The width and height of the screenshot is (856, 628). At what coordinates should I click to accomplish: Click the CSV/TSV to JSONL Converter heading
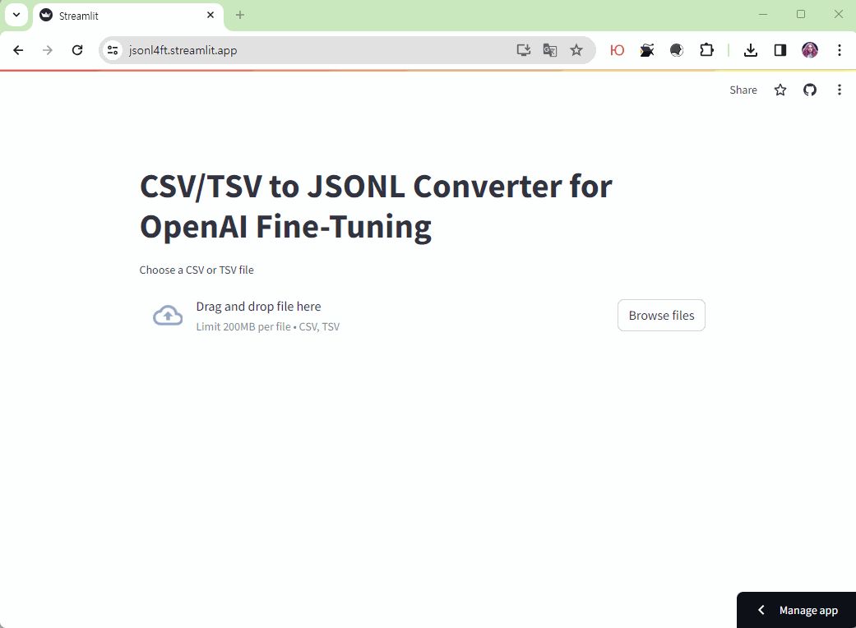pos(376,206)
